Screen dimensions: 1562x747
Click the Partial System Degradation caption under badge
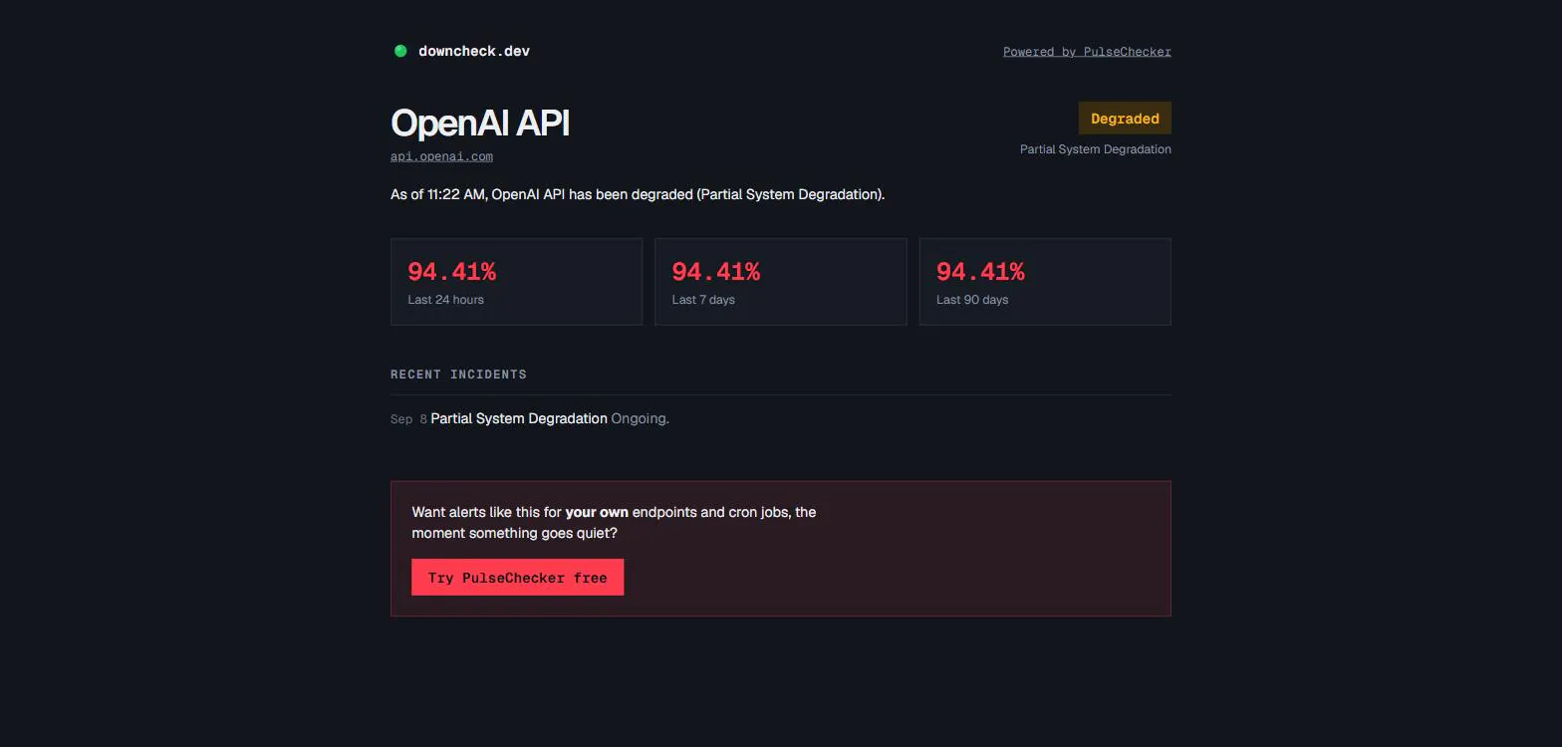(1096, 149)
